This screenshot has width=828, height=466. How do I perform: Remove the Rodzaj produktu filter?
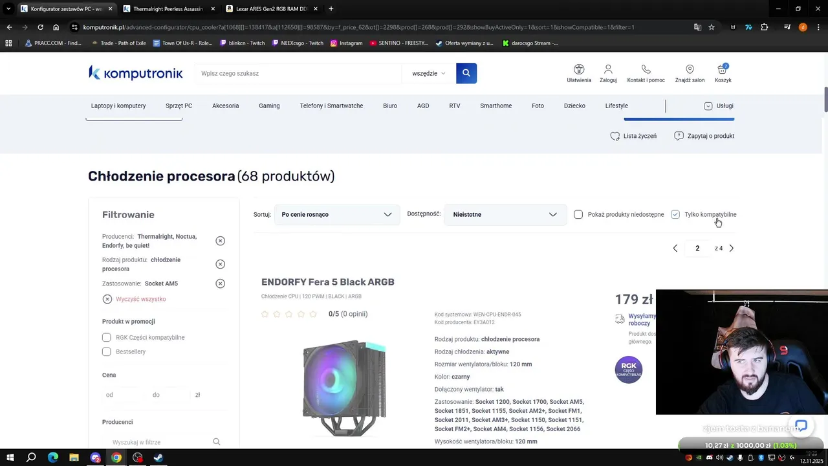[x=220, y=264]
